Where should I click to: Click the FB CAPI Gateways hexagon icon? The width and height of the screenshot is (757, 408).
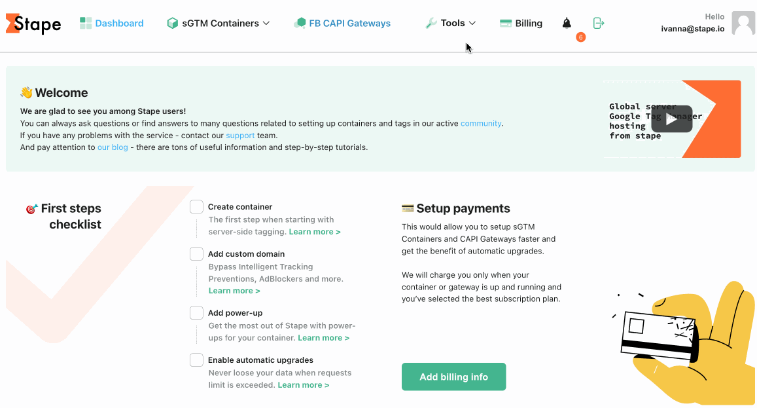(x=300, y=23)
